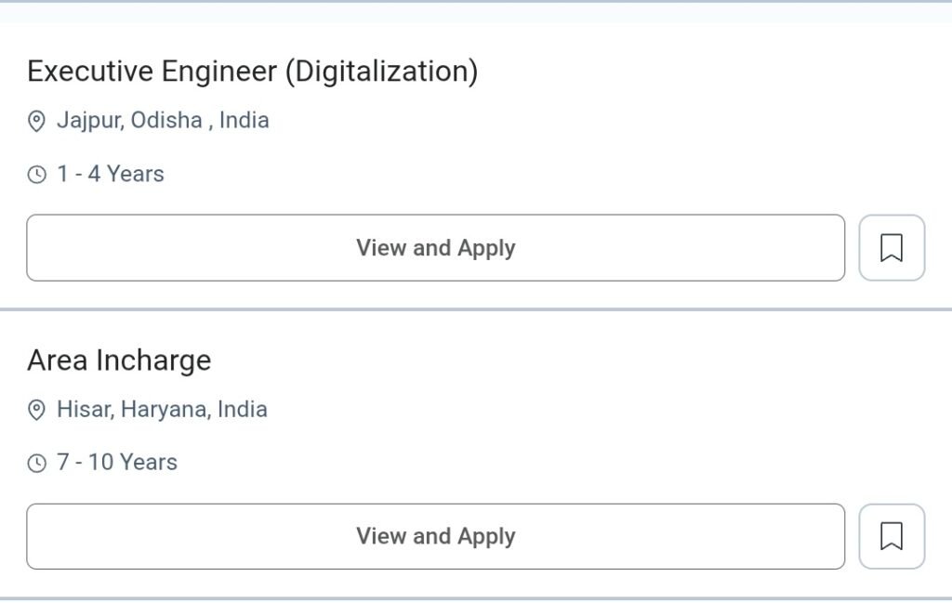Save the Area Incharge job with bookmark

coord(891,536)
